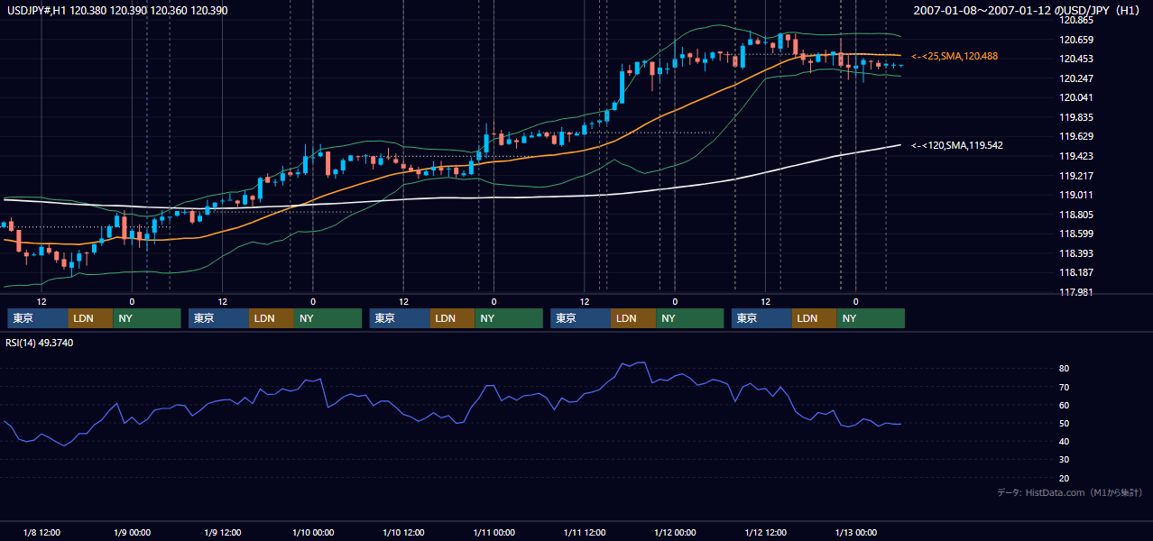Select the RSI axis level 40
The height and width of the screenshot is (541, 1153).
[x=1065, y=442]
